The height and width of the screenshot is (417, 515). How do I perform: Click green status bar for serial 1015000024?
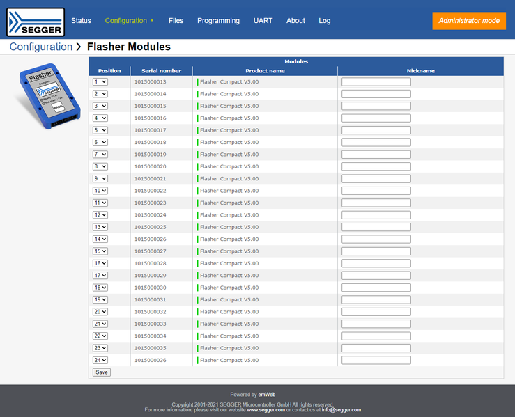(197, 215)
